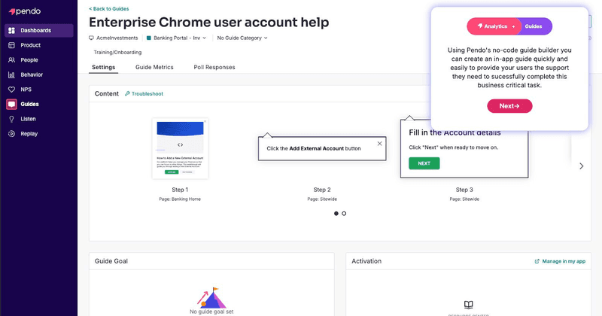Open the Replay section
Image resolution: width=602 pixels, height=316 pixels.
tap(29, 133)
